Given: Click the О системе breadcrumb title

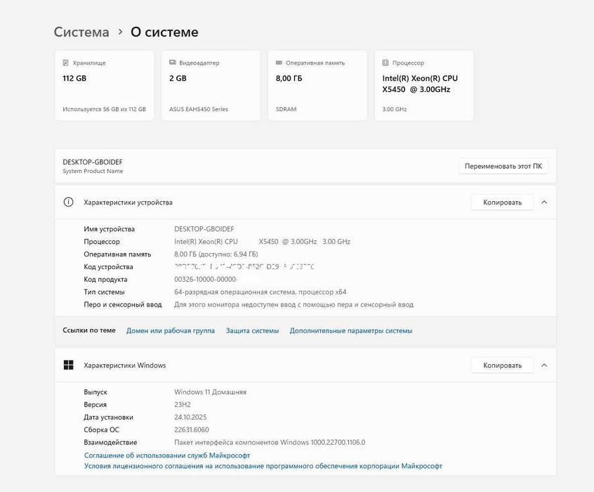Looking at the screenshot, I should (x=164, y=32).
